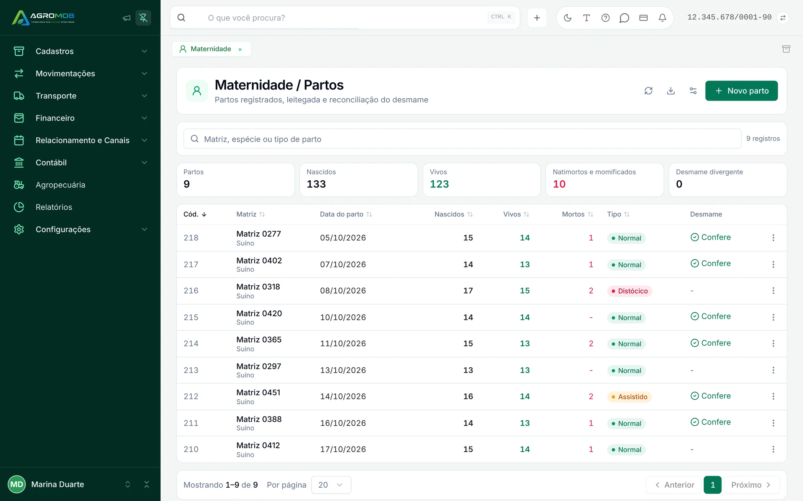Toggle the sidebar pin icon
Viewport: 803px width, 501px height.
point(143,17)
